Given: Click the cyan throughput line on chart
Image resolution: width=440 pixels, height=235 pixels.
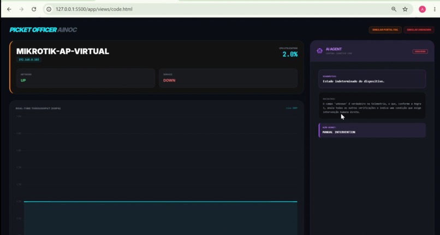Looking at the screenshot, I should pyautogui.click(x=160, y=202).
